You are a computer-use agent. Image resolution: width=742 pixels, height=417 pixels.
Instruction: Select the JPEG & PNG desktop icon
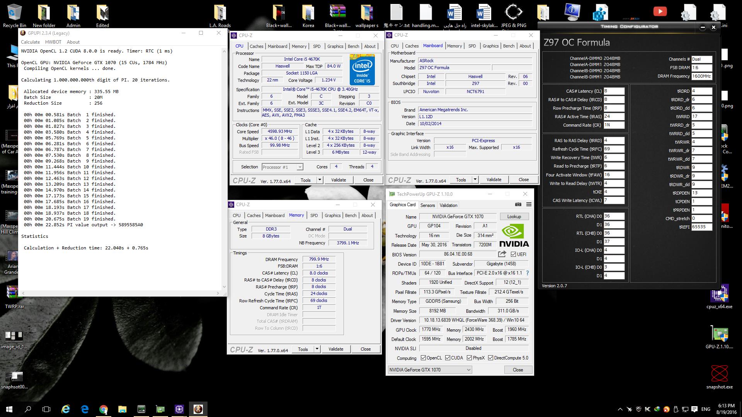click(514, 16)
